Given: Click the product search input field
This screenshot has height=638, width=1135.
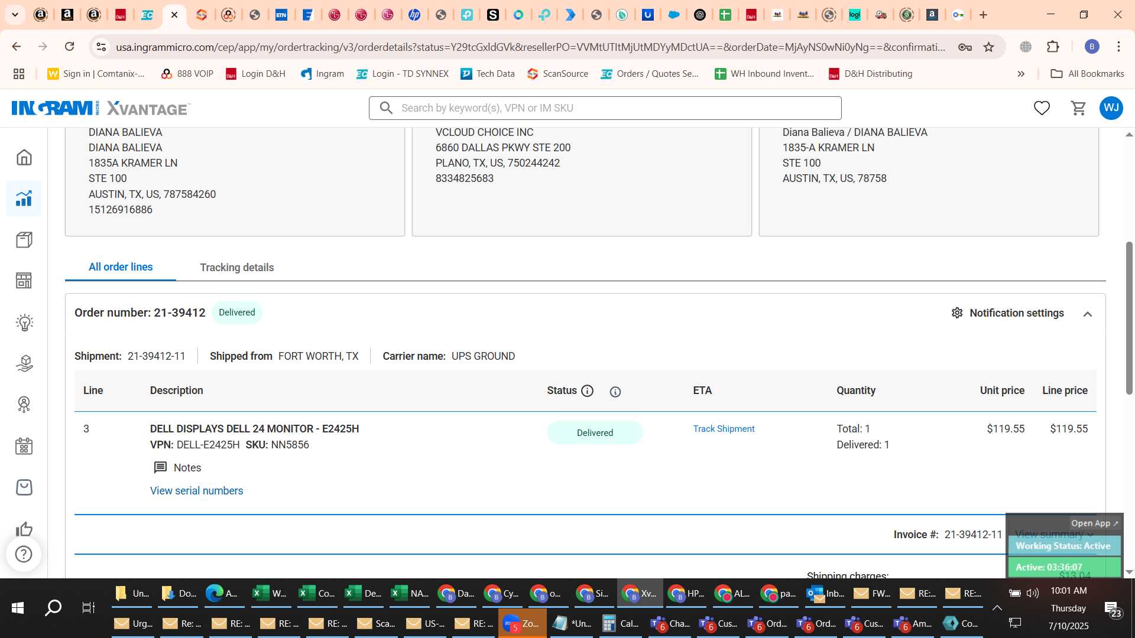Looking at the screenshot, I should point(605,108).
